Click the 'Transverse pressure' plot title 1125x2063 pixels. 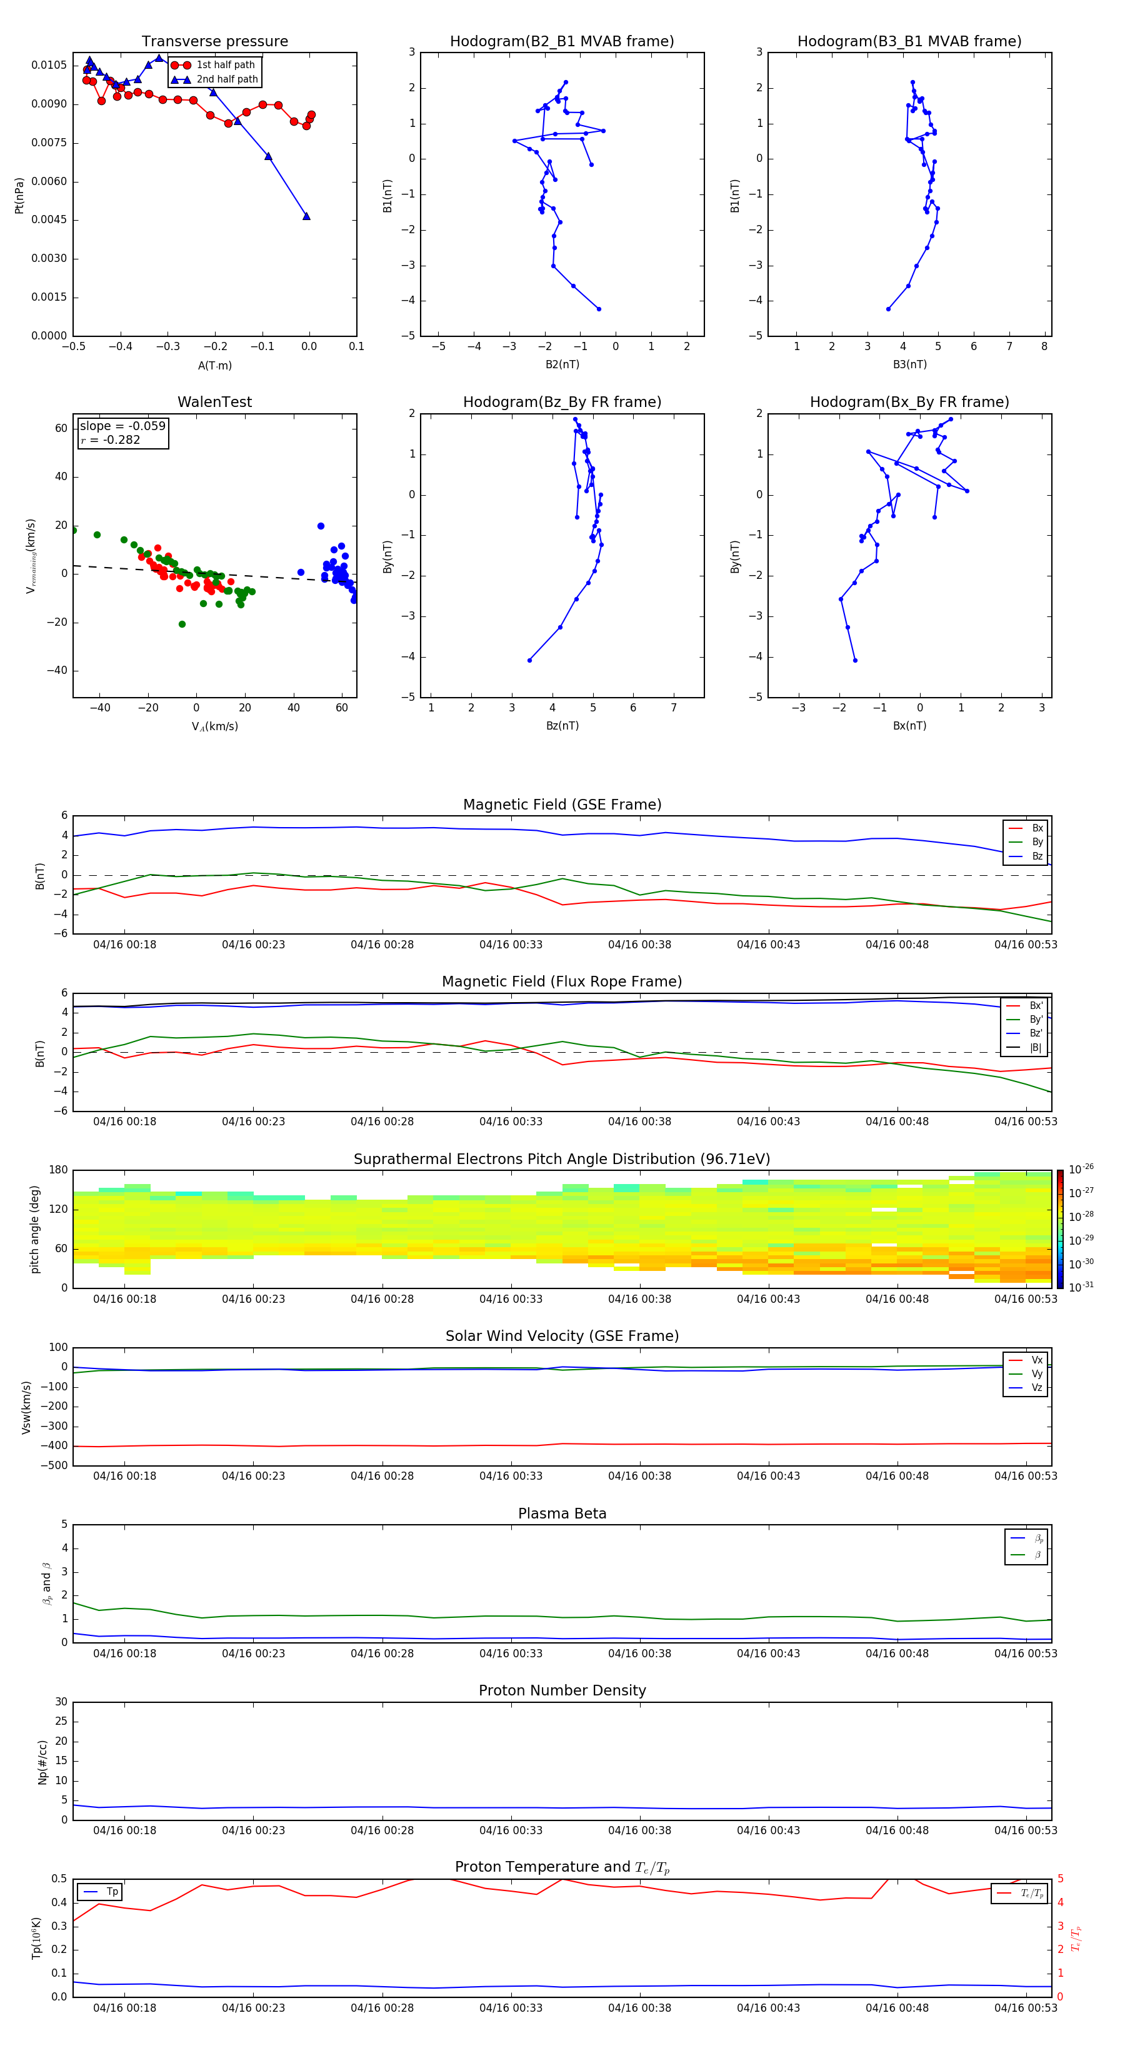point(214,41)
